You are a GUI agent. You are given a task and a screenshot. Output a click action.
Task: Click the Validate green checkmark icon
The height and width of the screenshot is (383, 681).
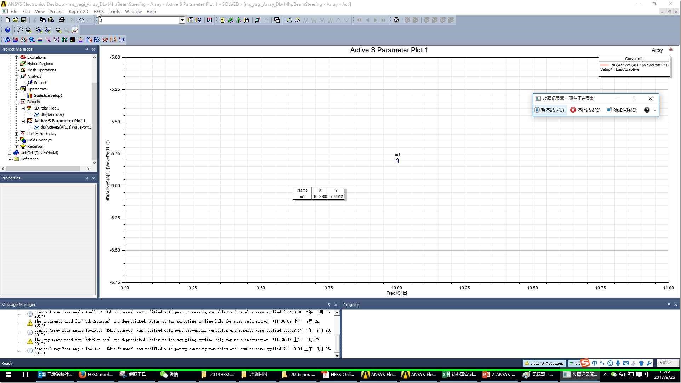point(230,20)
